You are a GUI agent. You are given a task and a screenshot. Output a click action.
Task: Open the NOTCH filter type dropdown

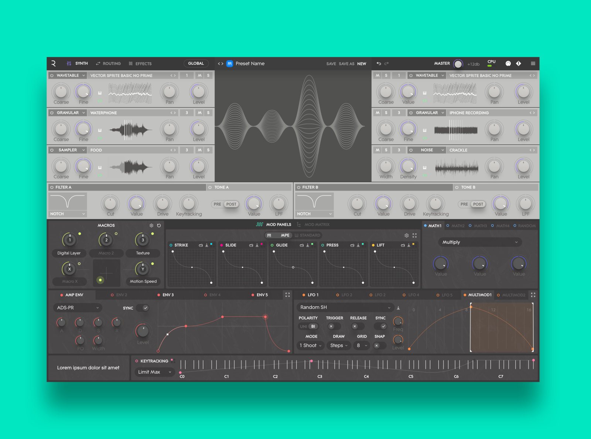67,214
